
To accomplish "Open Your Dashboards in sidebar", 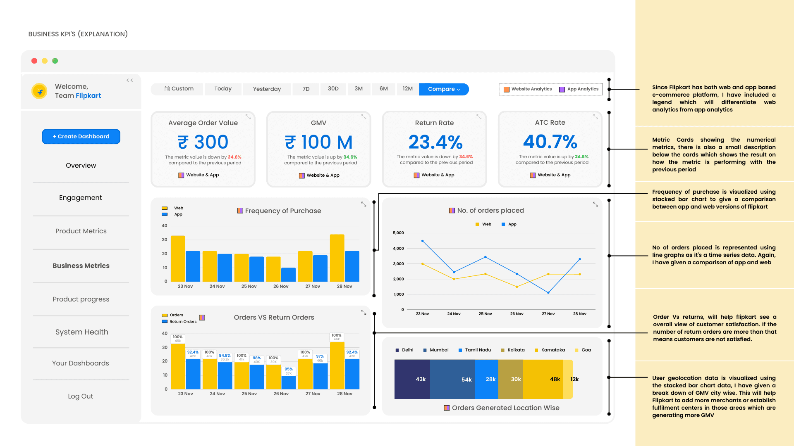I will coord(81,363).
